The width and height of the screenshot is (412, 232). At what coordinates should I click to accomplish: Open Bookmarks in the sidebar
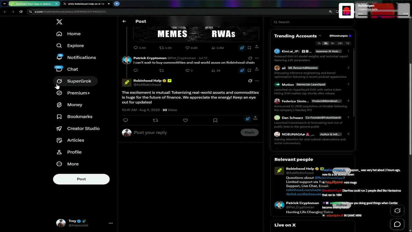point(74,117)
